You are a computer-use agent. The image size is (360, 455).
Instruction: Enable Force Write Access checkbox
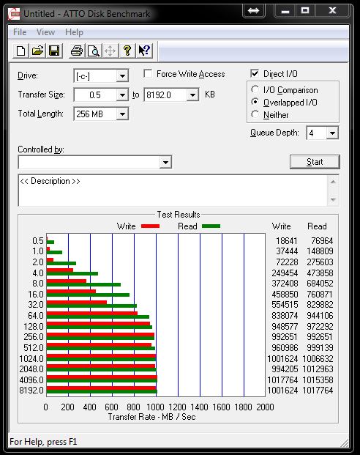tap(148, 74)
